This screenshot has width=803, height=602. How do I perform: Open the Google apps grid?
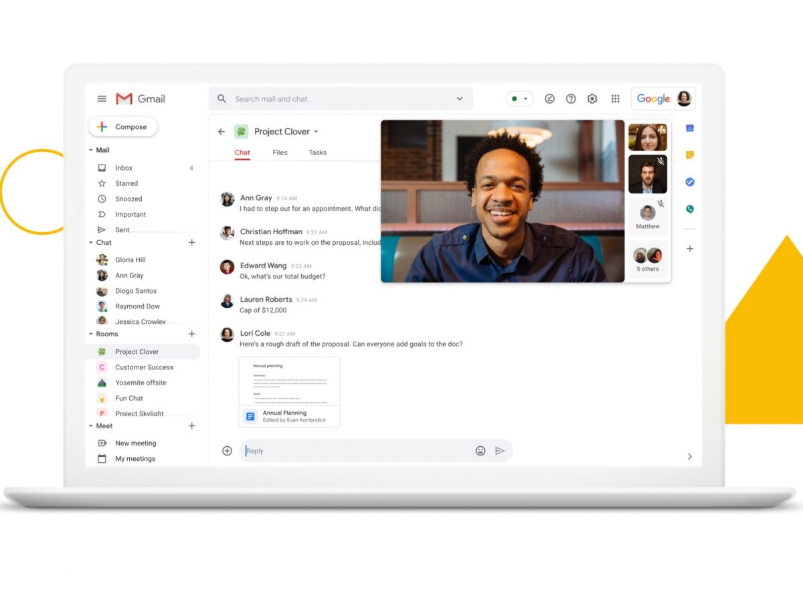615,99
